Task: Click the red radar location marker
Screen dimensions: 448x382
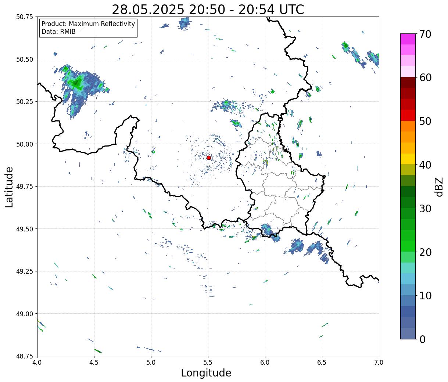Action: click(209, 158)
